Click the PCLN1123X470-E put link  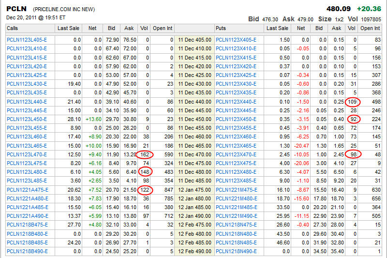click(x=236, y=154)
